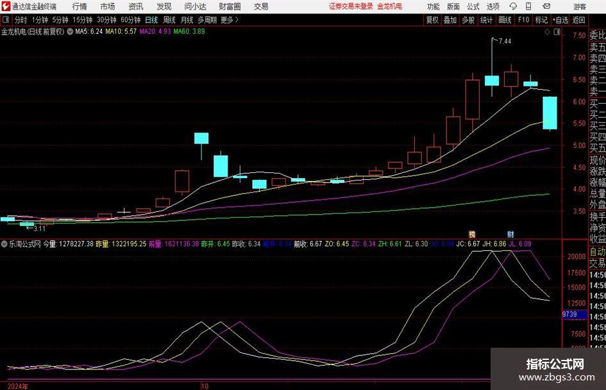606x390 pixels.
Task: Open the 发现 menu
Action: 164,6
